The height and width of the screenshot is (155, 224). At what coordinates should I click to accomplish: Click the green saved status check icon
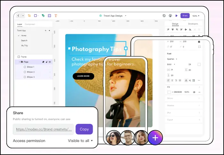click(x=100, y=16)
